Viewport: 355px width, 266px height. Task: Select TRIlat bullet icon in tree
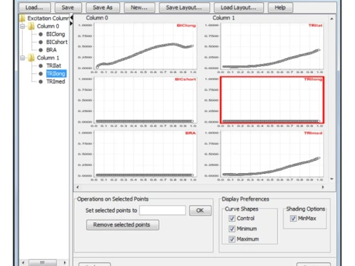[x=40, y=66]
